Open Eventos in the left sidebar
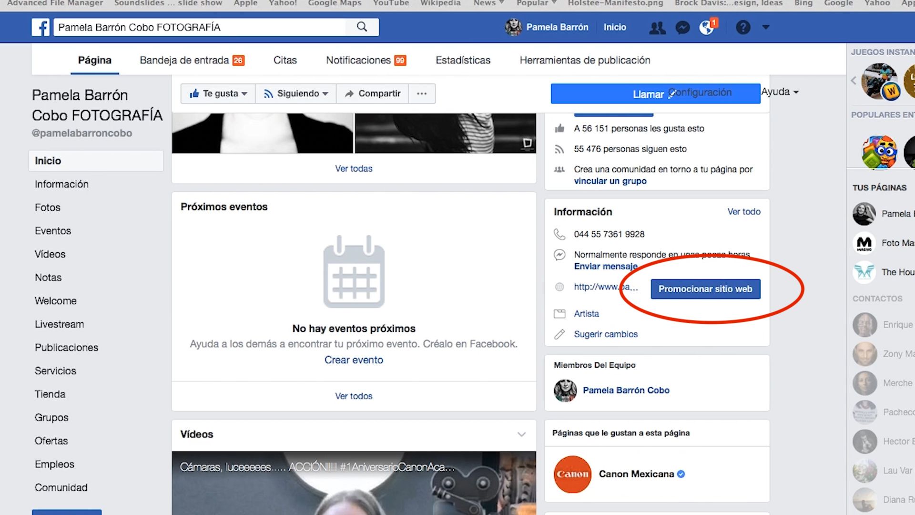Screen dimensions: 915x515 (53, 231)
